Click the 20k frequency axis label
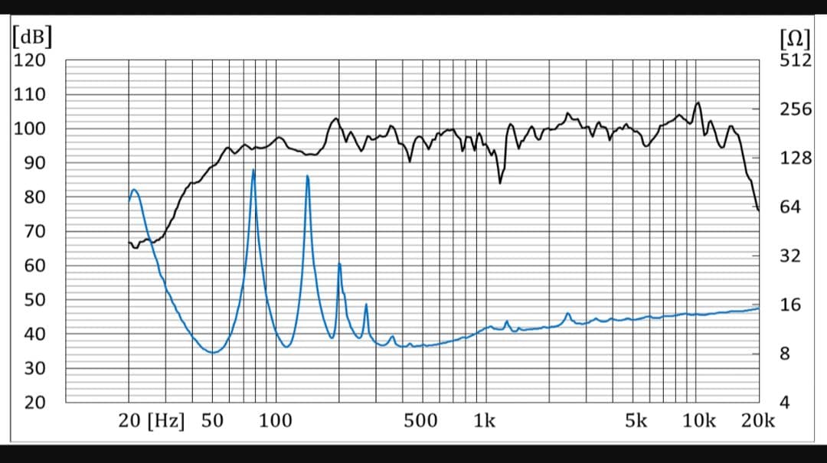Image resolution: width=827 pixels, height=463 pixels. 758,420
